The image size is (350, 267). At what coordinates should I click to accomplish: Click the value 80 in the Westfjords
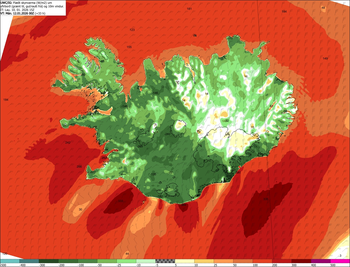coord(83,75)
